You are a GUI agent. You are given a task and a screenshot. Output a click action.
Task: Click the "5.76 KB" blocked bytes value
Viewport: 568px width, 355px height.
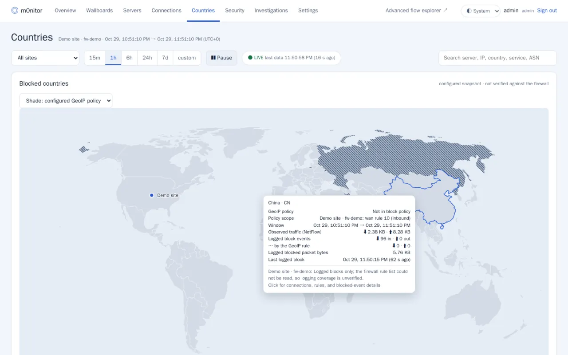(402, 252)
